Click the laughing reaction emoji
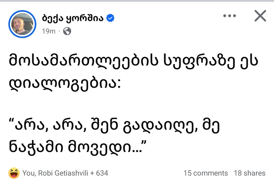This screenshot has width=274, height=190. coord(14,173)
